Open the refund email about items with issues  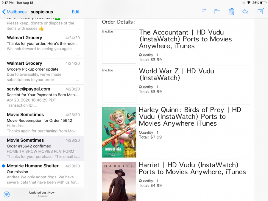pyautogui.click(x=42, y=26)
